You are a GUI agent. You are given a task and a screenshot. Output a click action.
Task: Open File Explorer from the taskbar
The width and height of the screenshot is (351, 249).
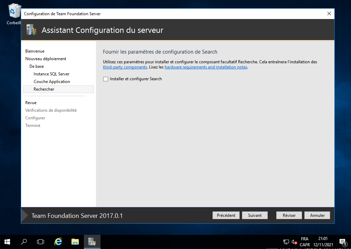(75, 242)
